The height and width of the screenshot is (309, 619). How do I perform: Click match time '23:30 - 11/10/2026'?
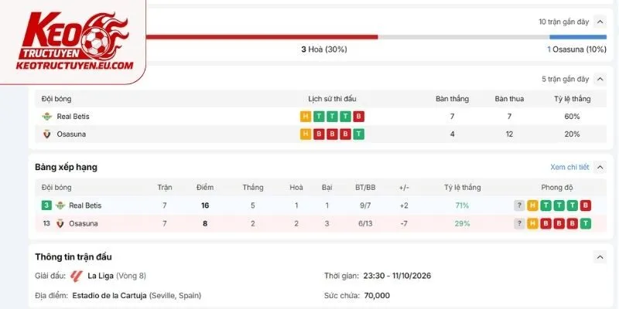click(x=397, y=276)
